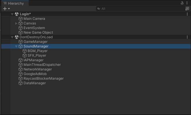Select the EventSystem object
The width and height of the screenshot is (191, 115).
coord(34,28)
